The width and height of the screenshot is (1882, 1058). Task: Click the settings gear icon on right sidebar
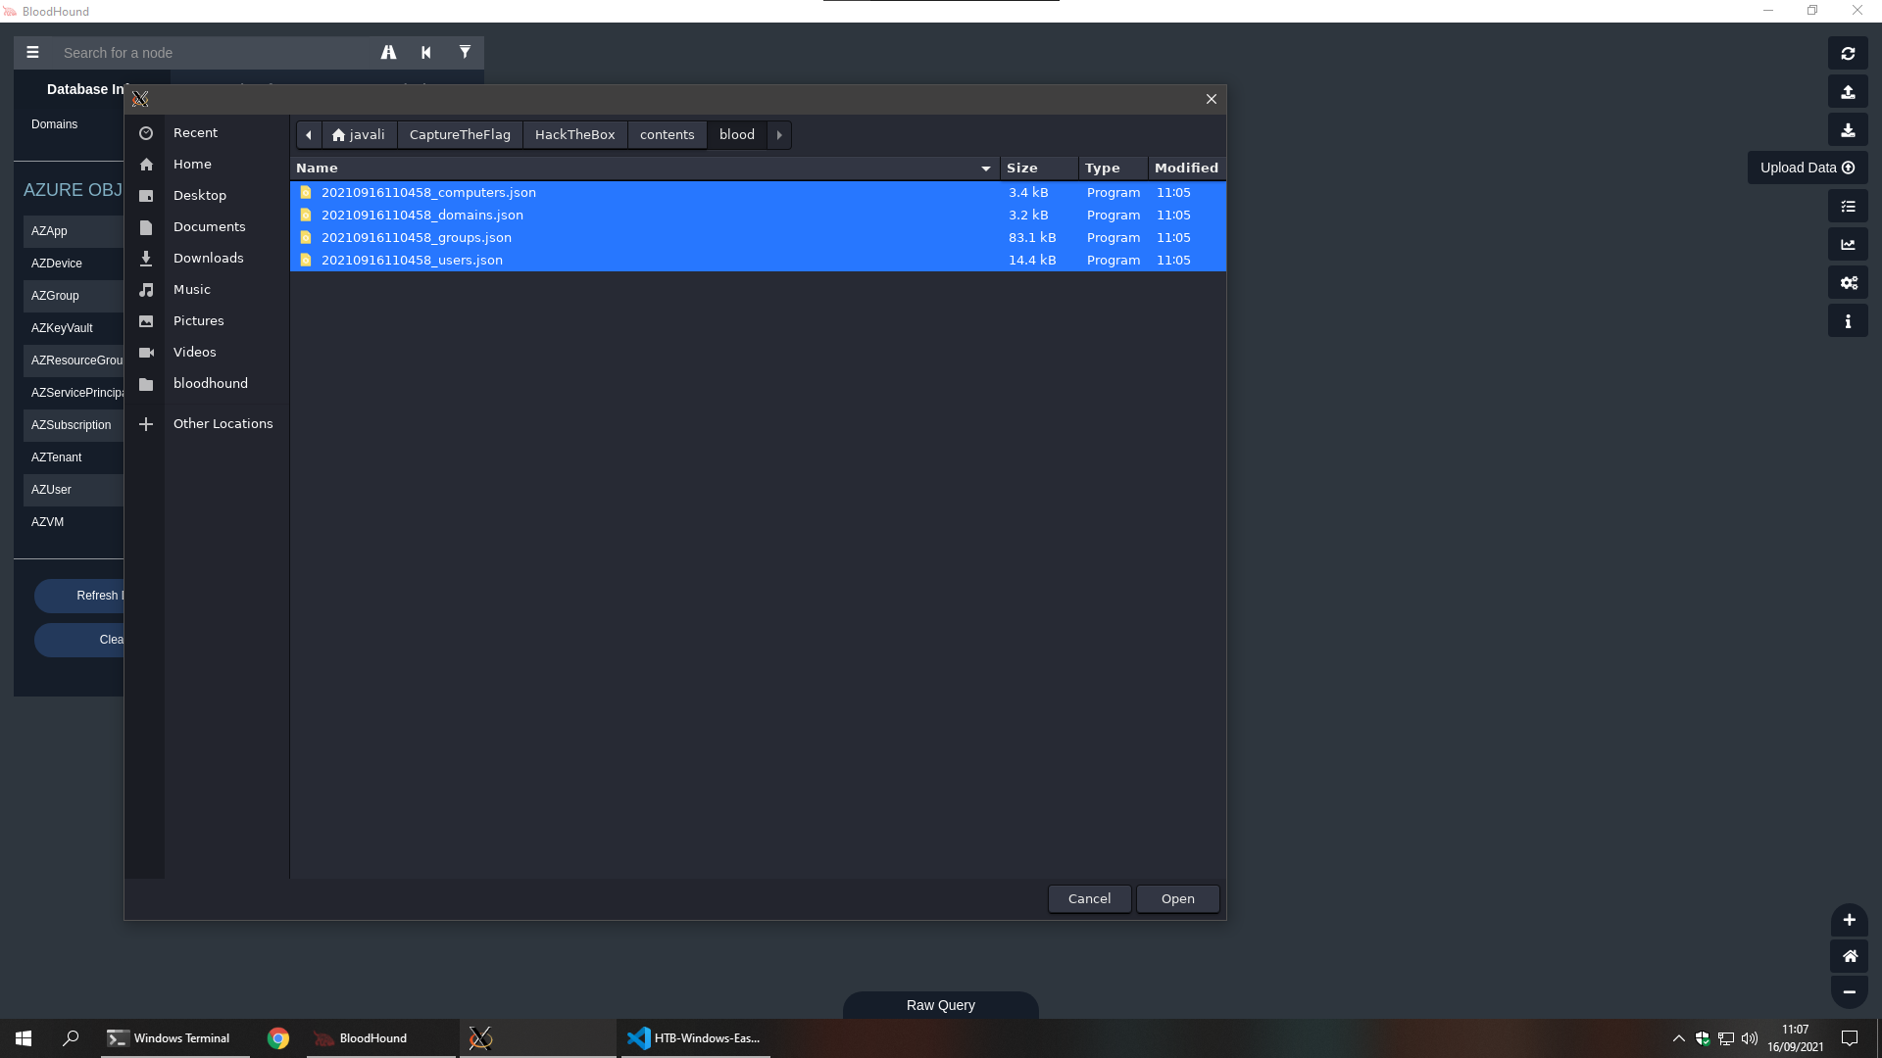pos(1849,283)
